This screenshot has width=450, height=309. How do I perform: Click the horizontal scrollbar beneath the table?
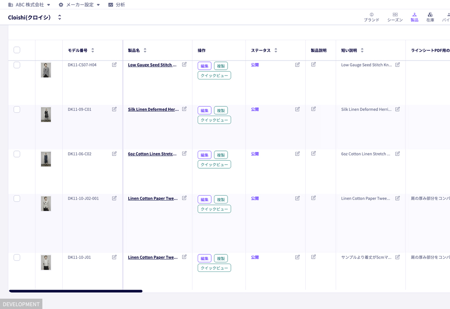click(76, 291)
